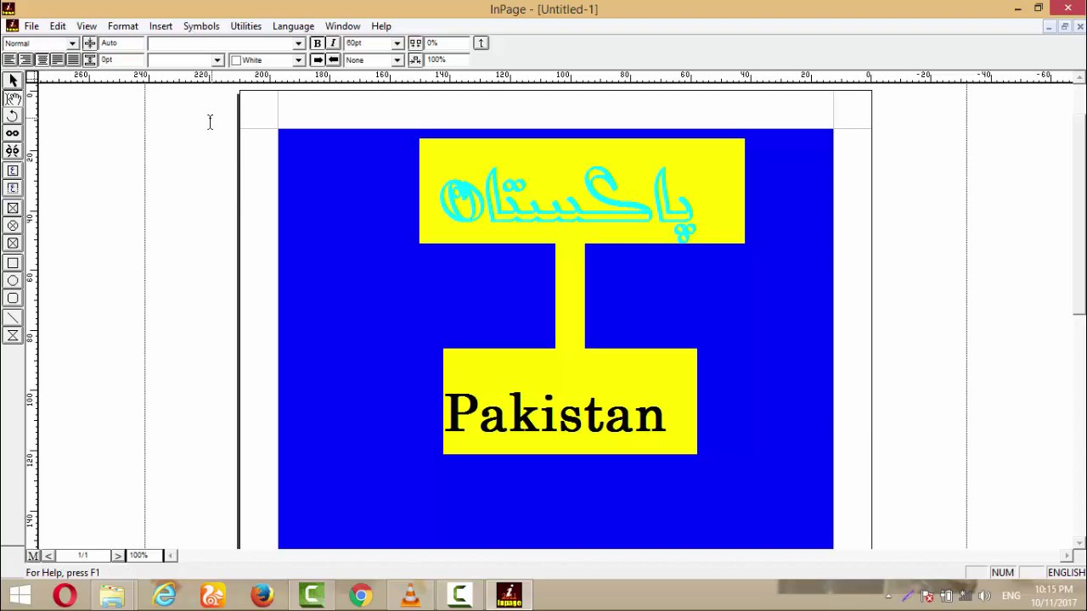Click the up-arrow button in ribbon

click(x=481, y=43)
